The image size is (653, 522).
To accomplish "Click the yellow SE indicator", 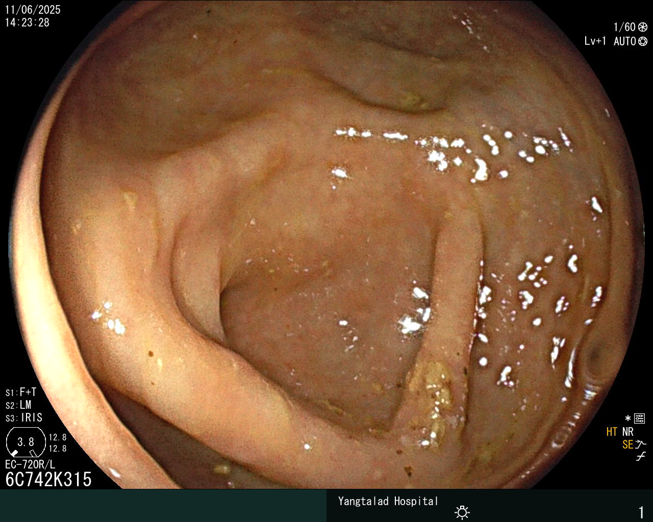I will (627, 445).
